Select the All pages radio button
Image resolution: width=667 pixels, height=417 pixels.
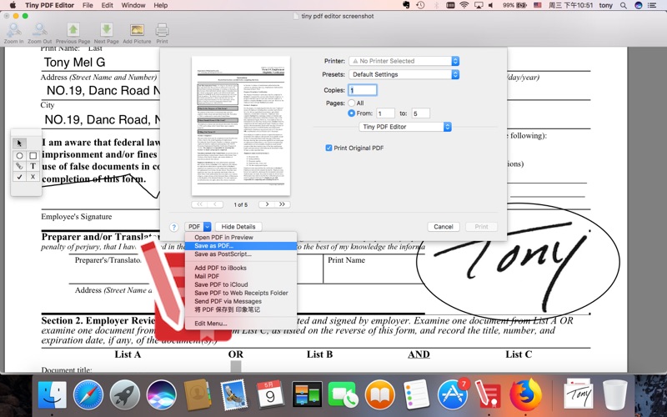point(352,103)
